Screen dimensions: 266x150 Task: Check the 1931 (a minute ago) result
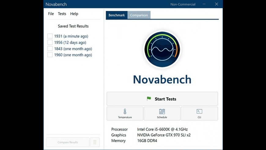point(50,36)
